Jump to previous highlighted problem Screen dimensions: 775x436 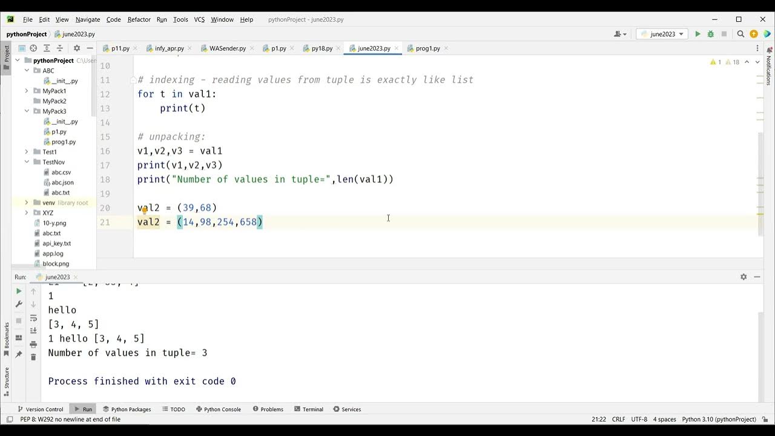click(747, 62)
